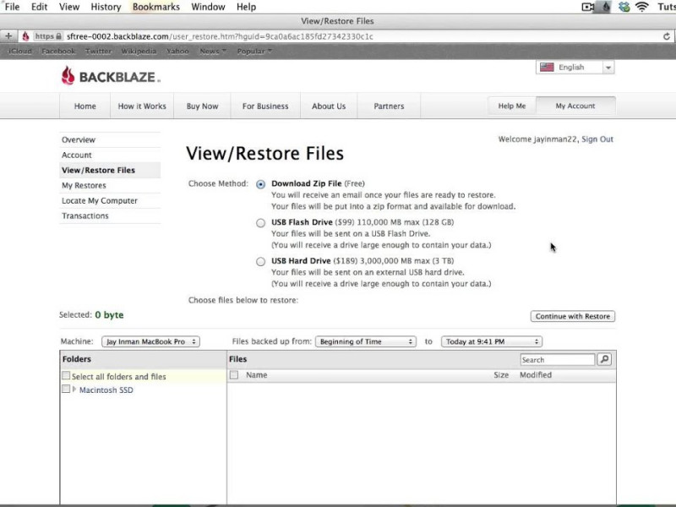Screen dimensions: 676x507
Task: Open Locate My Computer in sidebar
Action: (110, 200)
